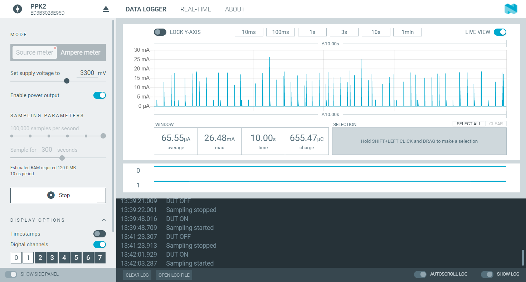Click the 65.55 µA average value
Image resolution: width=526 pixels, height=282 pixels.
pyautogui.click(x=176, y=138)
